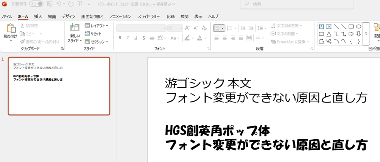Click the font color A swatch
The width and height of the screenshot is (380, 162).
pos(200,38)
